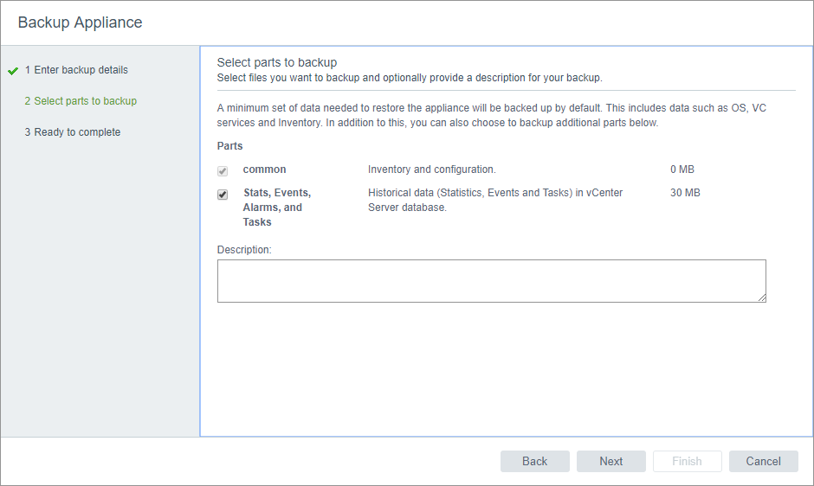Image resolution: width=814 pixels, height=486 pixels.
Task: Click the green checkmark beside step 1
Action: coord(12,70)
